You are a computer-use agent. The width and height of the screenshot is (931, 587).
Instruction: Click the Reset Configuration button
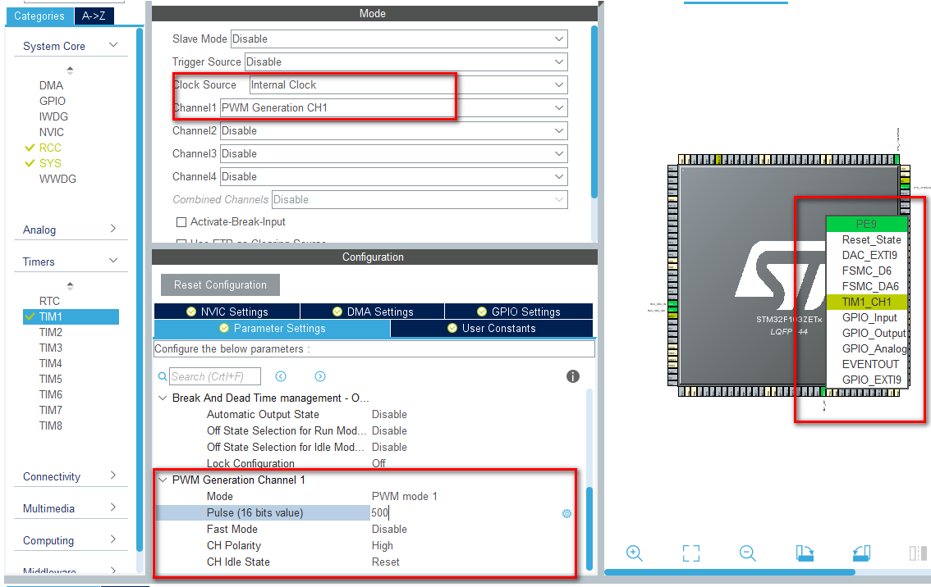click(x=220, y=285)
